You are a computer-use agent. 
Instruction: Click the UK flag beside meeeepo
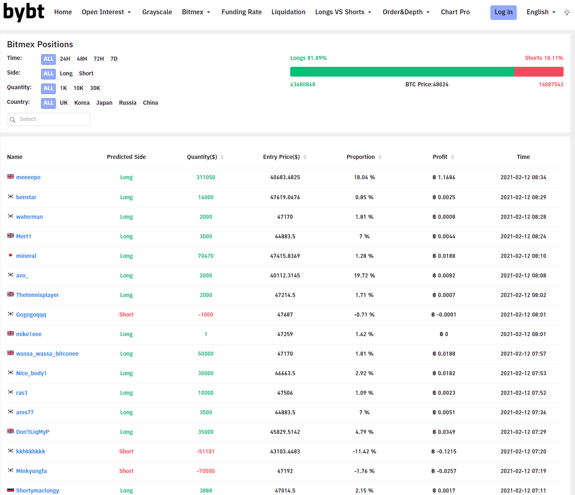click(11, 177)
